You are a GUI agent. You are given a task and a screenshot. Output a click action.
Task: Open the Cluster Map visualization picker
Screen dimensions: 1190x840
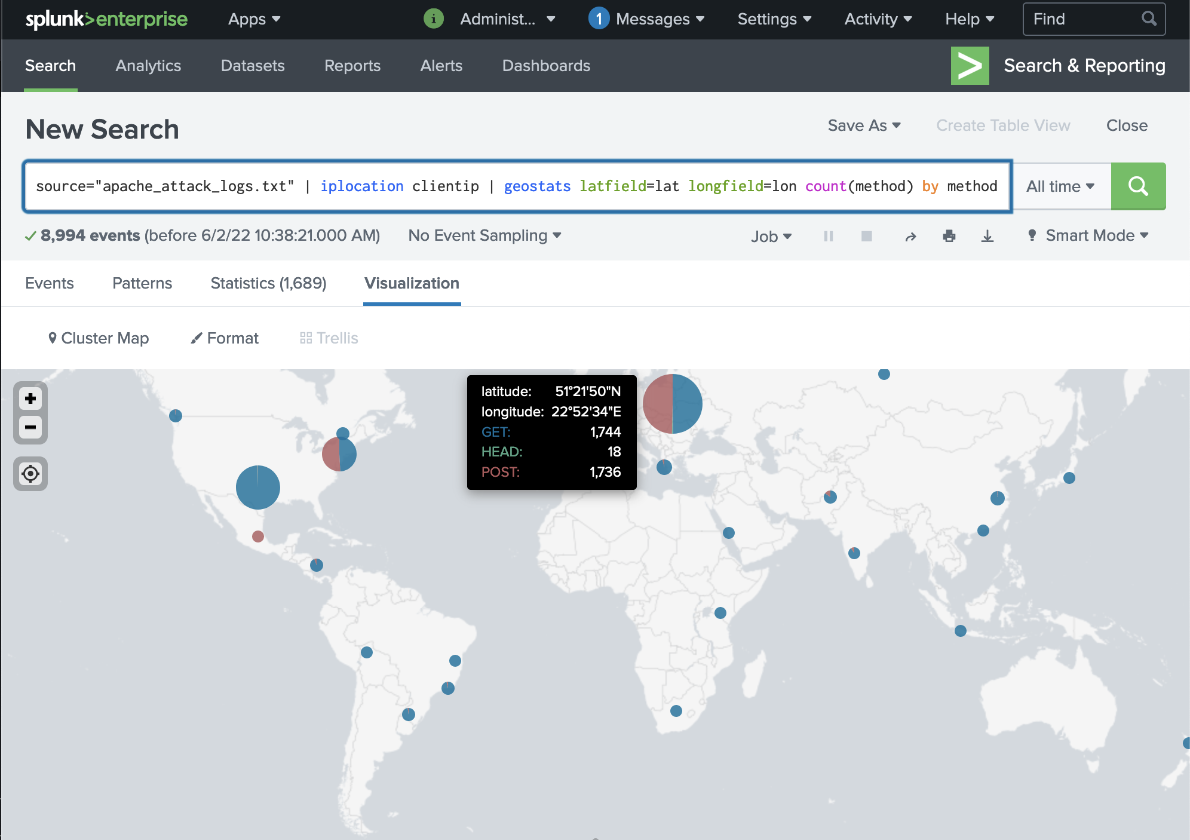click(x=99, y=338)
